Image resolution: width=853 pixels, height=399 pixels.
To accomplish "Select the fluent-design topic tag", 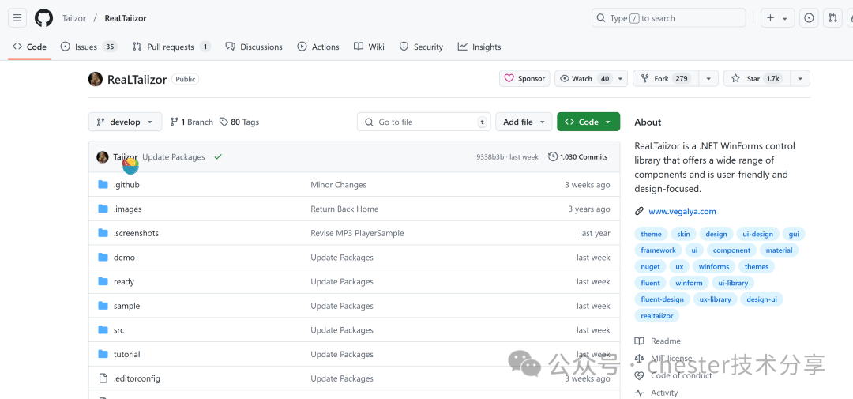I will 662,299.
